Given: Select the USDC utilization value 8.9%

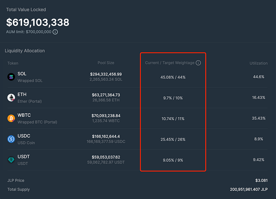Looking at the screenshot, I should (258, 139).
